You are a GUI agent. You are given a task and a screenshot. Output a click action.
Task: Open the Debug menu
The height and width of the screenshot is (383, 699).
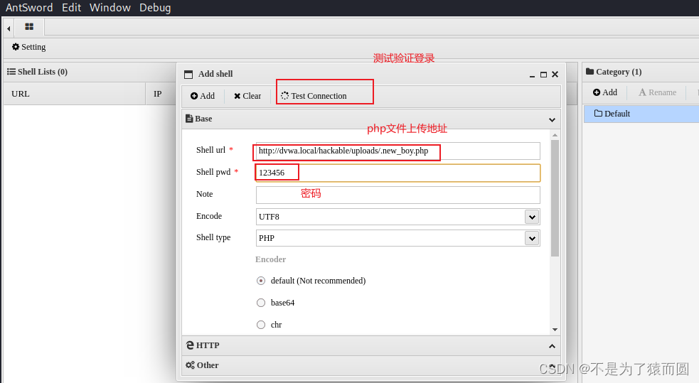pyautogui.click(x=155, y=8)
